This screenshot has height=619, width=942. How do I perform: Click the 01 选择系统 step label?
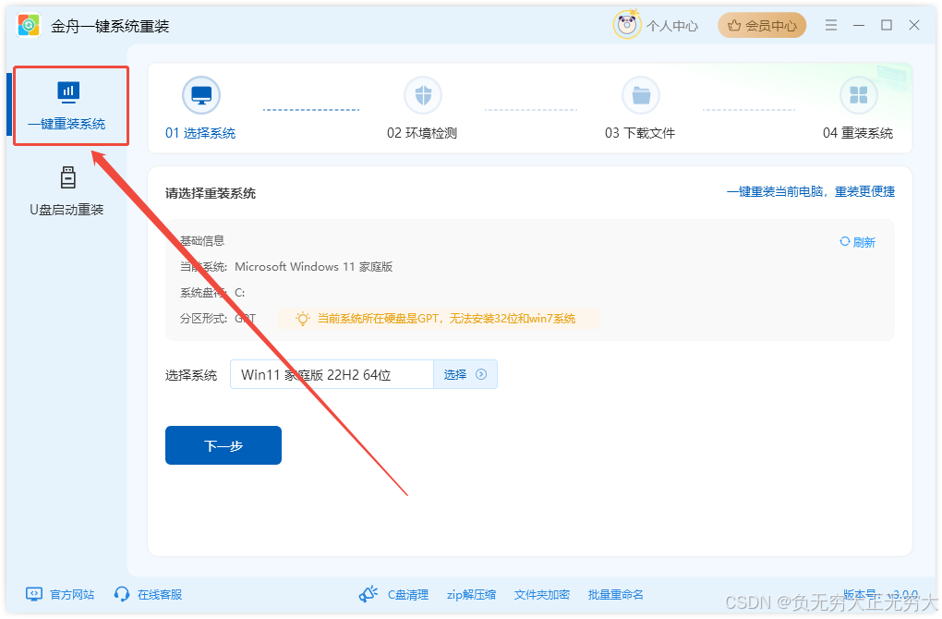200,133
